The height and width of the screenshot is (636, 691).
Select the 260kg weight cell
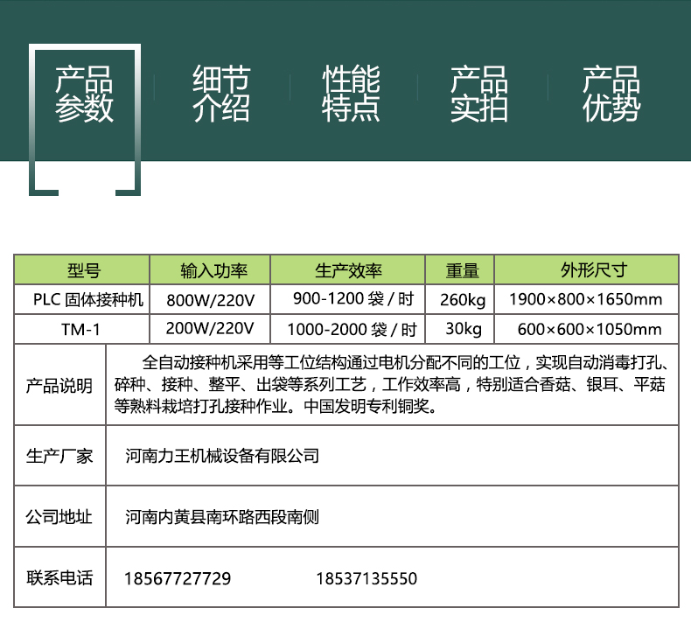pyautogui.click(x=459, y=300)
